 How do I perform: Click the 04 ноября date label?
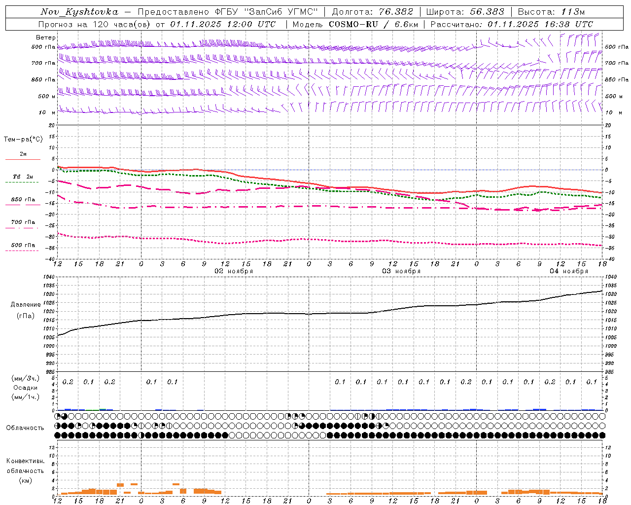coord(569,271)
